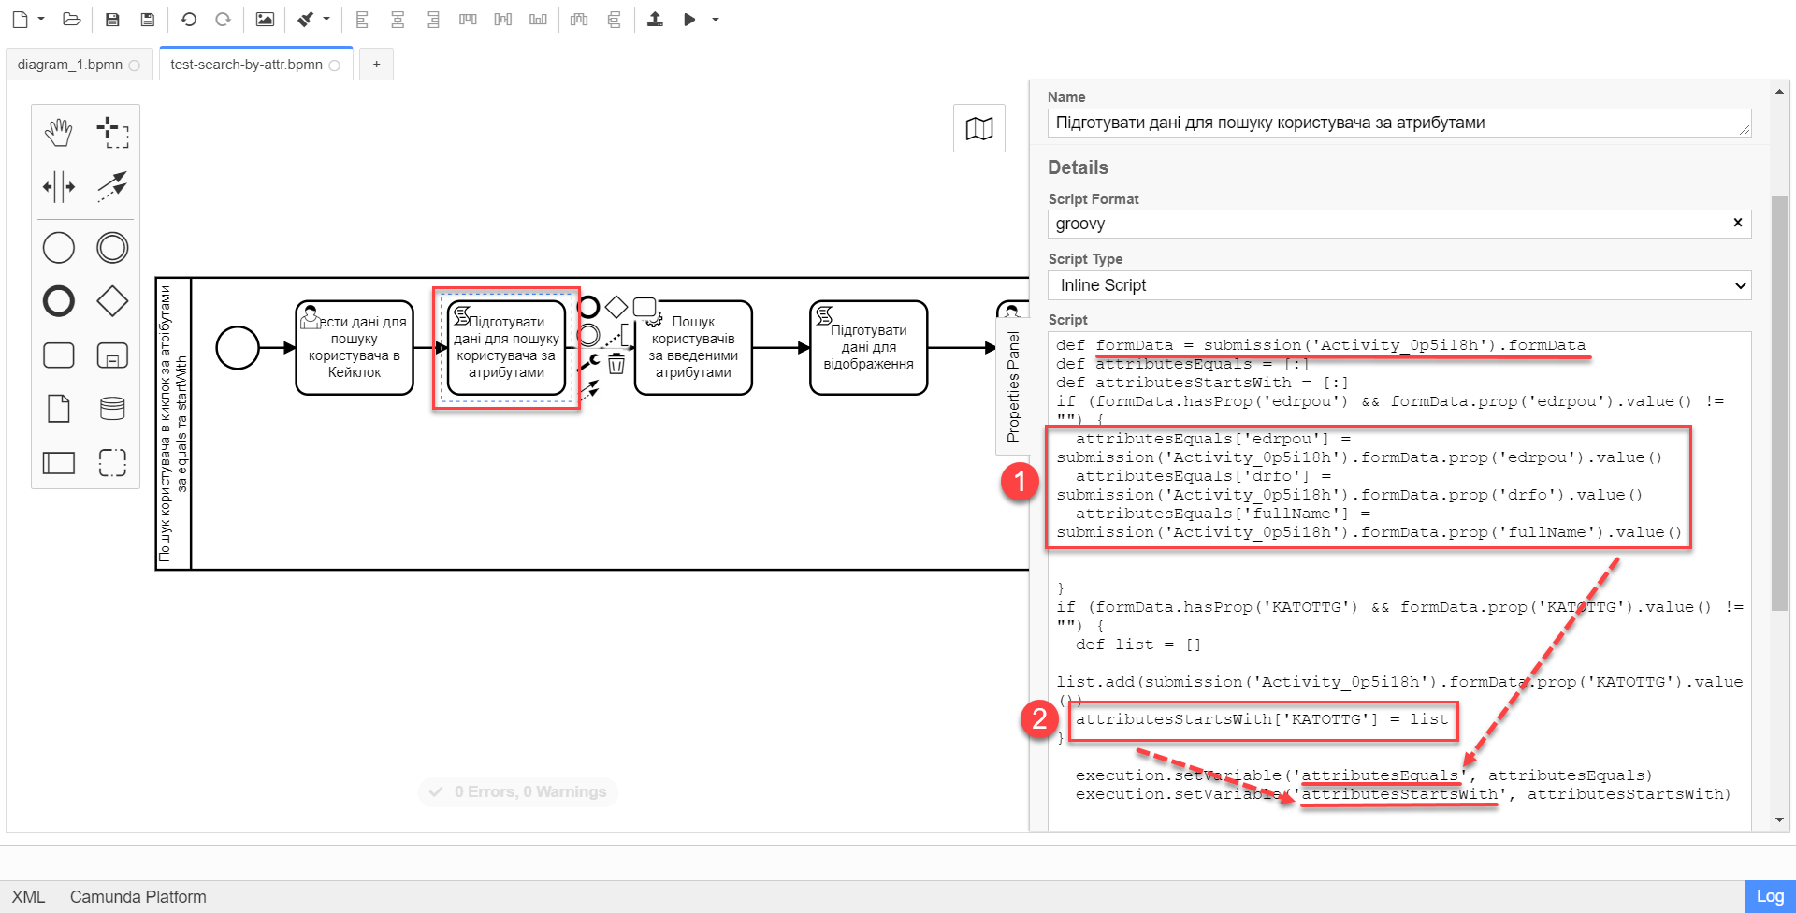Add a data store reference from palette

(112, 409)
